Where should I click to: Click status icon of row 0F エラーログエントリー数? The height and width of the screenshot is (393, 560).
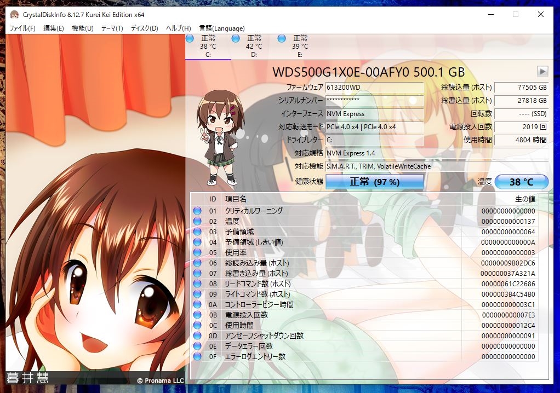coord(197,356)
